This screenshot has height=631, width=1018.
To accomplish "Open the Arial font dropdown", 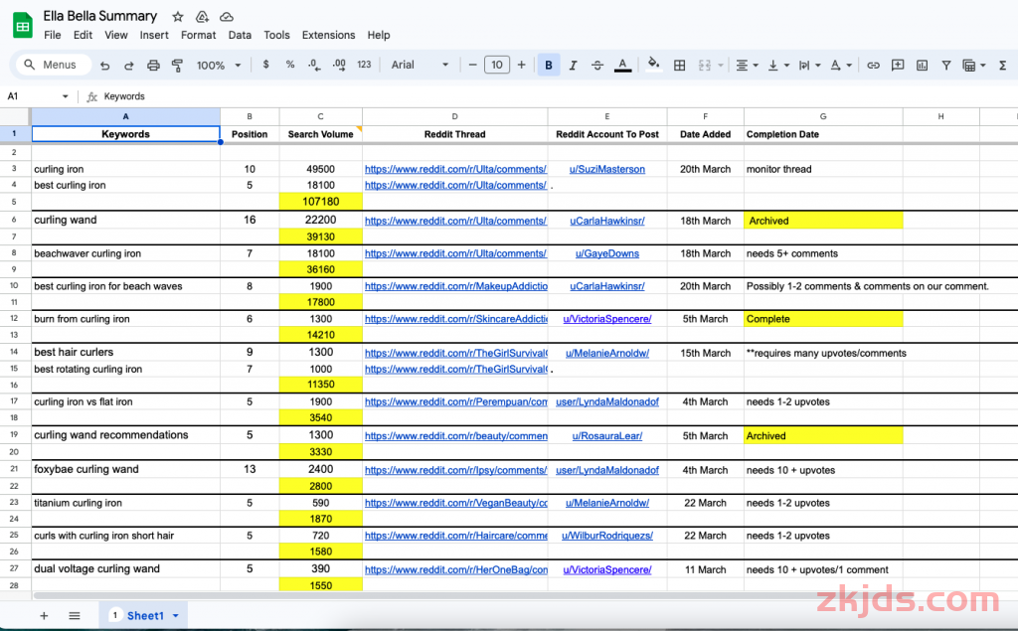I will click(420, 65).
